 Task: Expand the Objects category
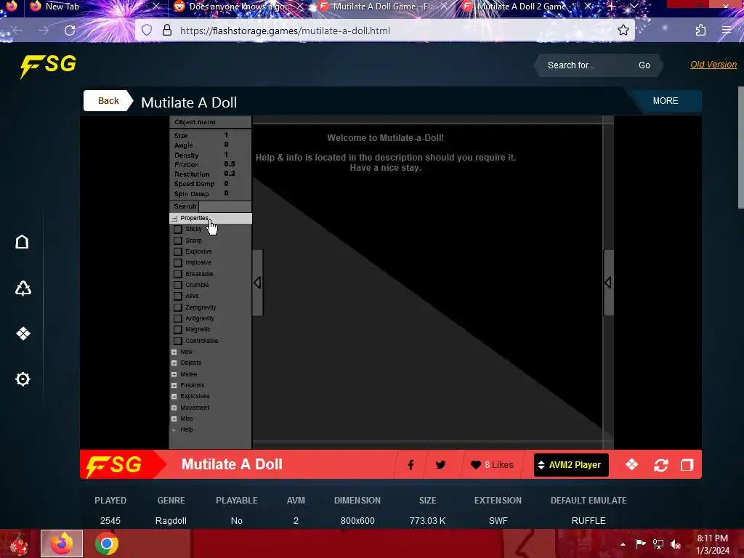(174, 363)
